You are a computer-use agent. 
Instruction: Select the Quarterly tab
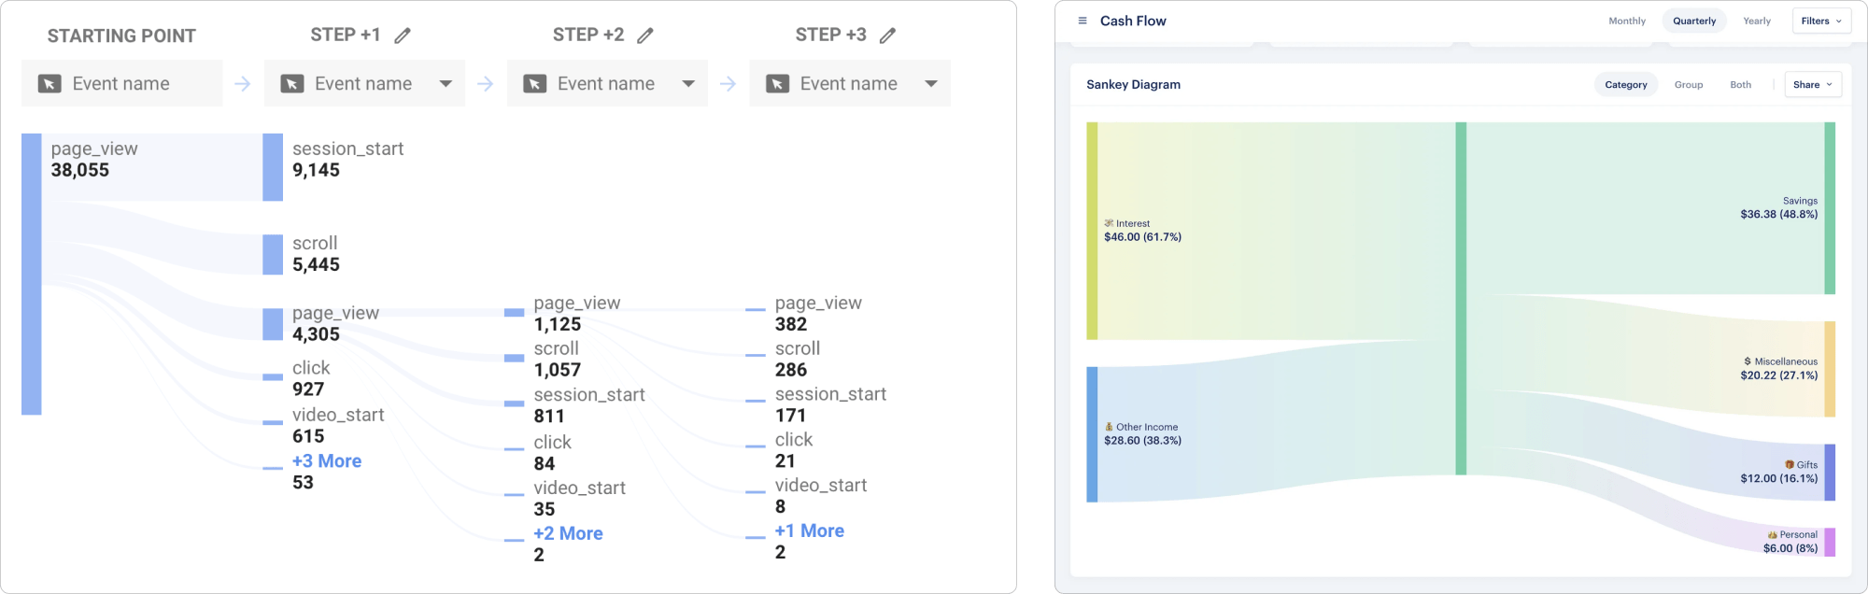pos(1694,20)
